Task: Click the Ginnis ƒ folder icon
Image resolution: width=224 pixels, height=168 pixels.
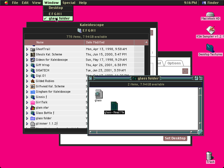Action: pos(33,97)
